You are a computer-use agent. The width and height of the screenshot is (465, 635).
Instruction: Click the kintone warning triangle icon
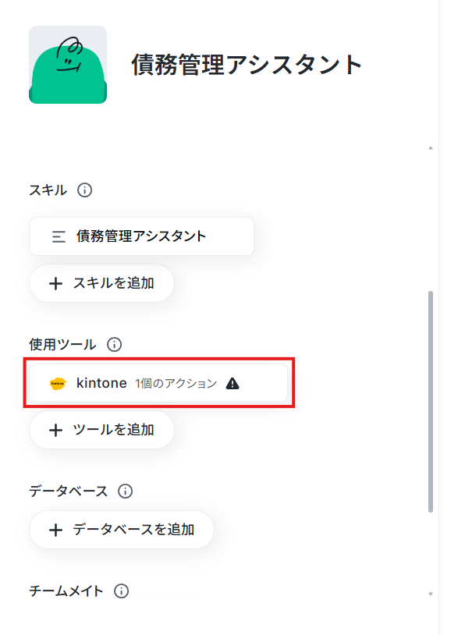(x=232, y=383)
